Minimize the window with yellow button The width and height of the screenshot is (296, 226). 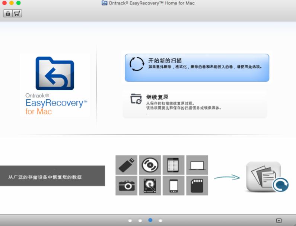point(11,3)
